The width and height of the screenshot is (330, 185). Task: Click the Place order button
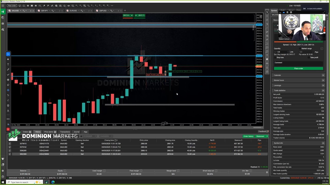coord(299,68)
